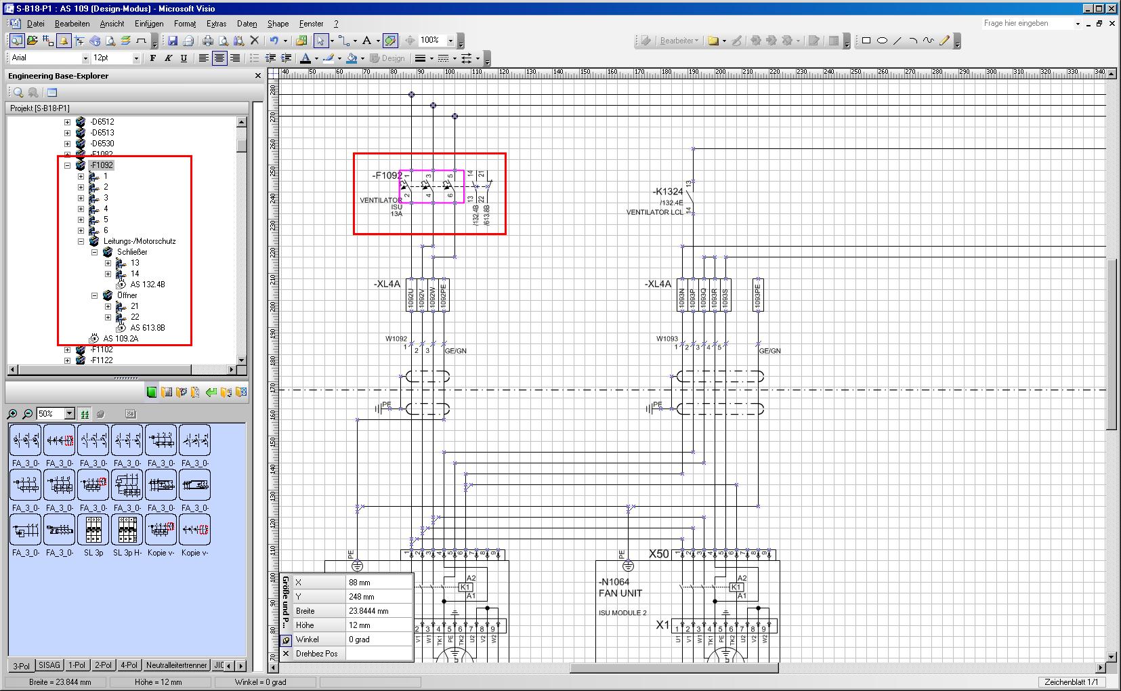Click the Explorer tree vertical scrollbar
Viewport: 1121px width, 691px height.
[x=241, y=241]
